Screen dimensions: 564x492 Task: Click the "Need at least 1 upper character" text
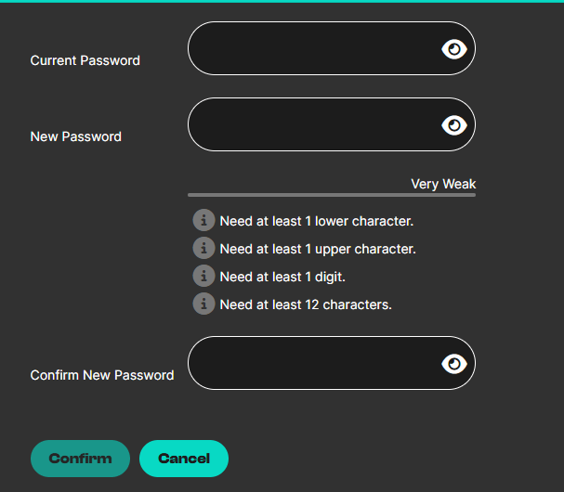pos(317,249)
